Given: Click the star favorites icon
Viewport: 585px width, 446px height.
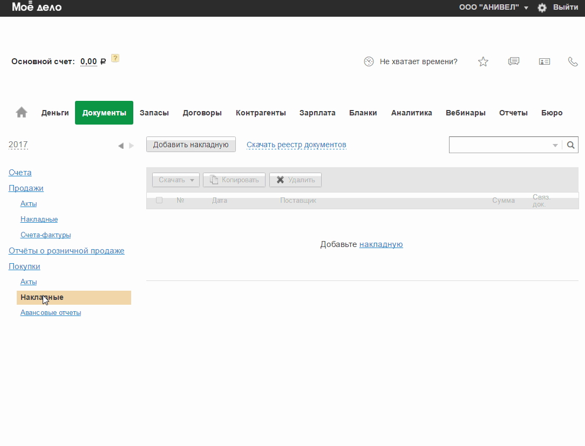Looking at the screenshot, I should click(483, 61).
